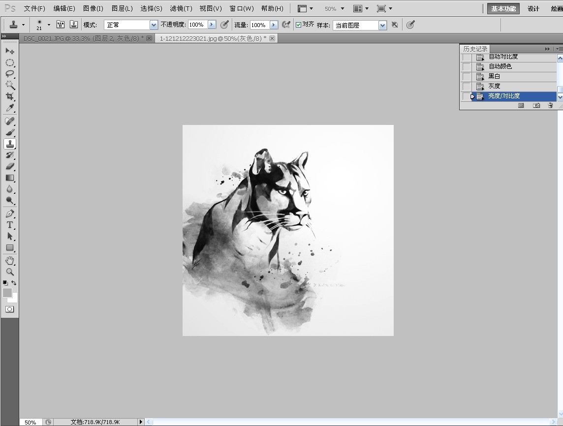Select the History Brush tool

[x=10, y=155]
